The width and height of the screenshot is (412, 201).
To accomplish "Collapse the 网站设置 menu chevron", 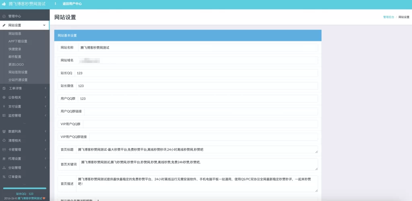I will tap(44, 25).
